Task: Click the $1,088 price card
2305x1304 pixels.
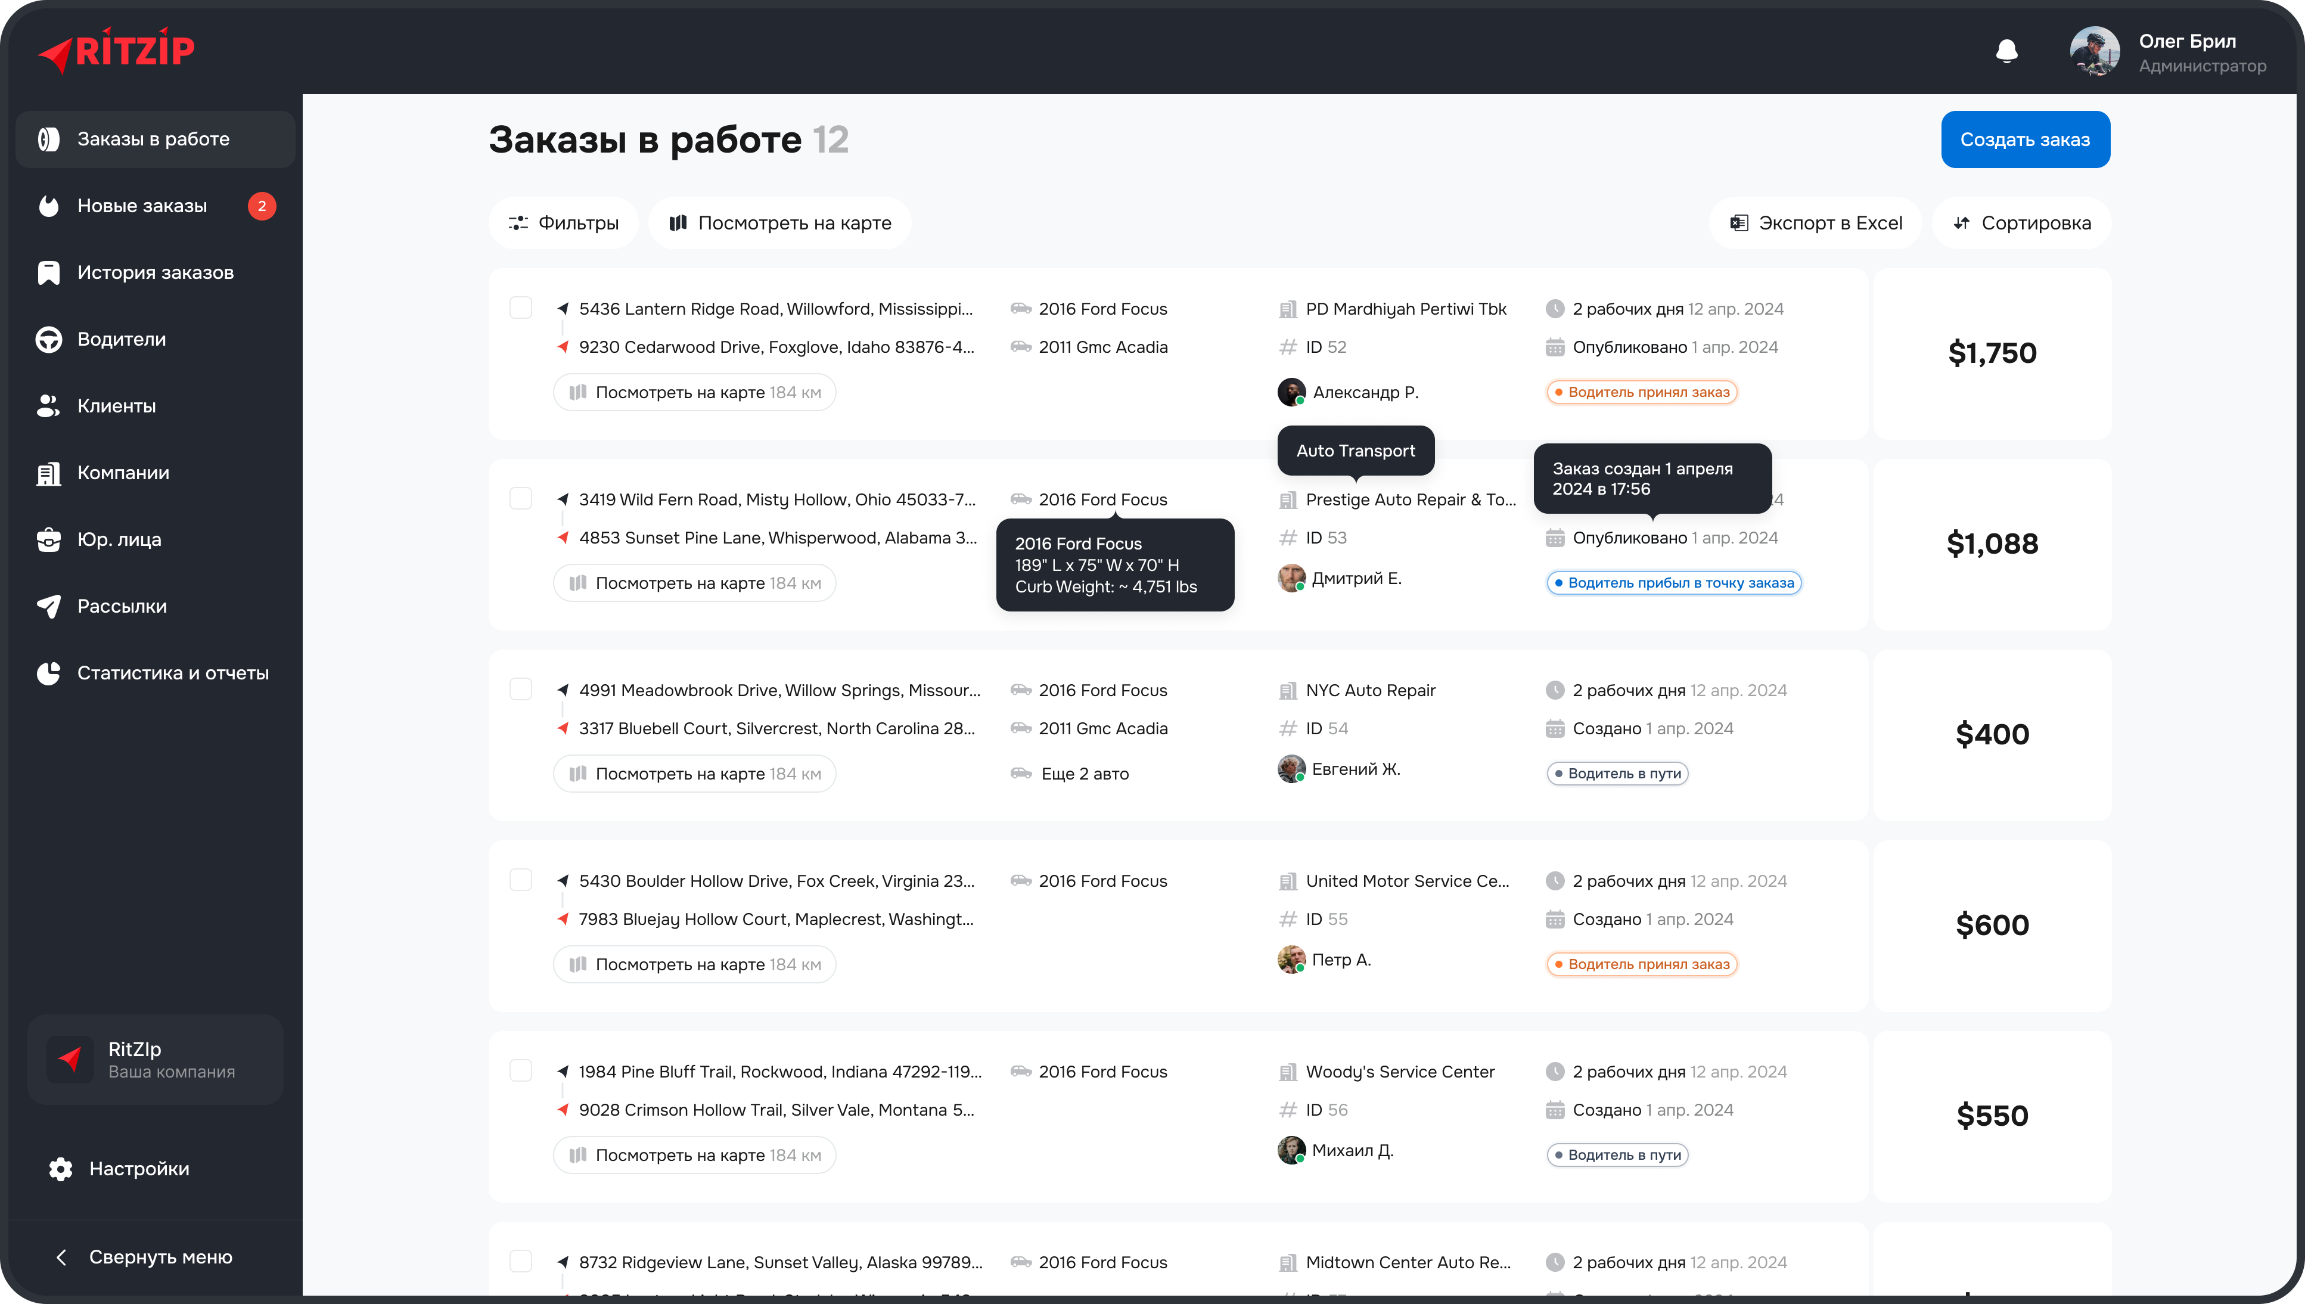Action: click(1992, 545)
